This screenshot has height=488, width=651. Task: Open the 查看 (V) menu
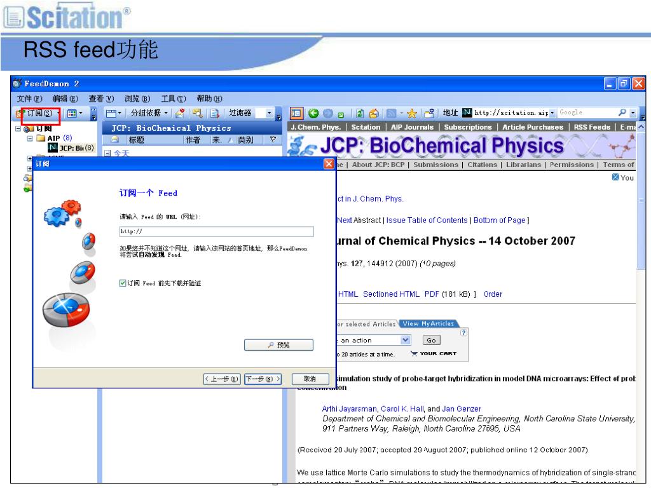(x=101, y=98)
